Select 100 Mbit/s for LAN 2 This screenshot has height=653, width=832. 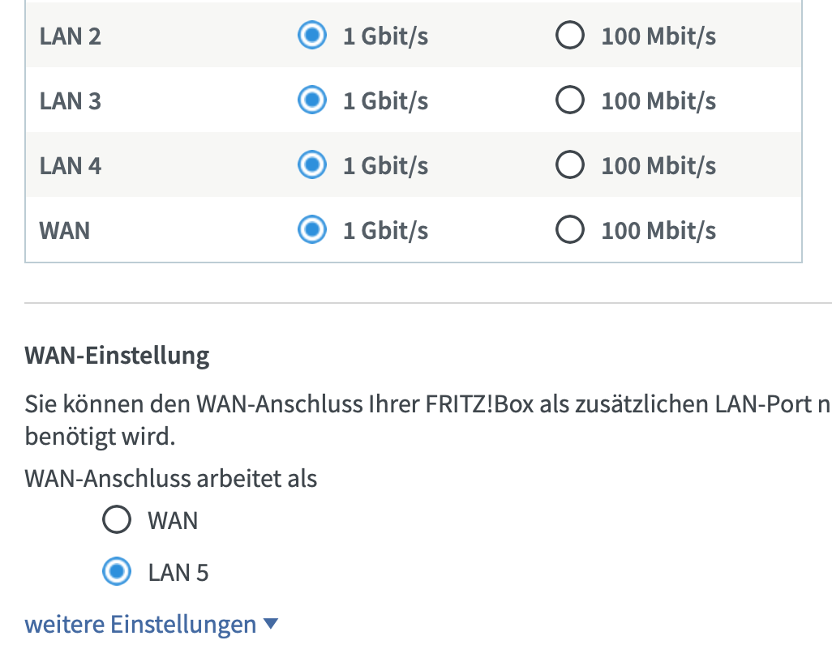click(570, 35)
